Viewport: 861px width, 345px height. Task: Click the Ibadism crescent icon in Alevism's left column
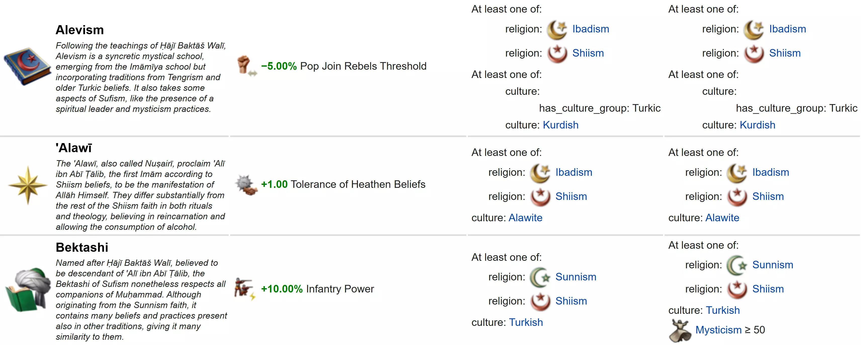(x=557, y=29)
